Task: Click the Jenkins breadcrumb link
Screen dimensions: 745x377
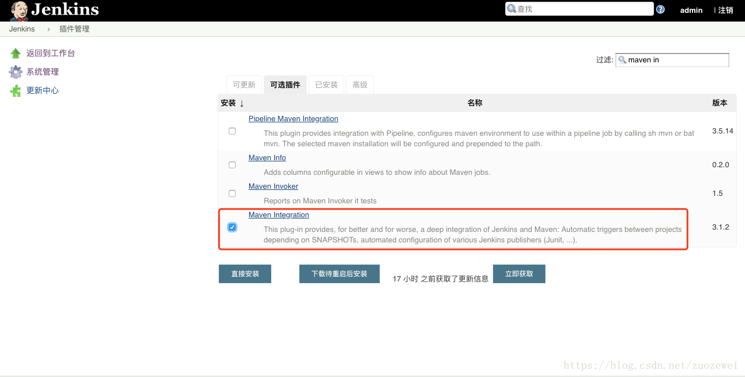Action: pos(22,29)
